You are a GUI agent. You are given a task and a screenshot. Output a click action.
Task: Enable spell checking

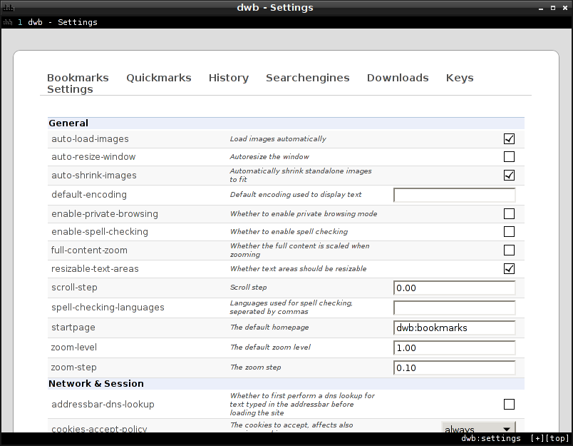click(x=509, y=231)
